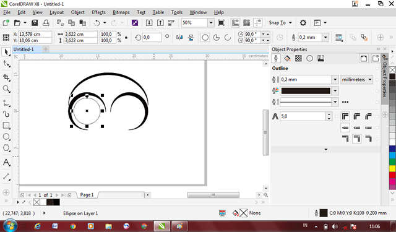Select the Page 1 tab

87,195
